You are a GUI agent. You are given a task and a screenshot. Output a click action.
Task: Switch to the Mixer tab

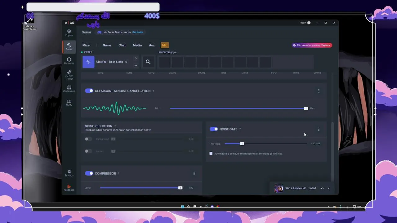point(87,45)
